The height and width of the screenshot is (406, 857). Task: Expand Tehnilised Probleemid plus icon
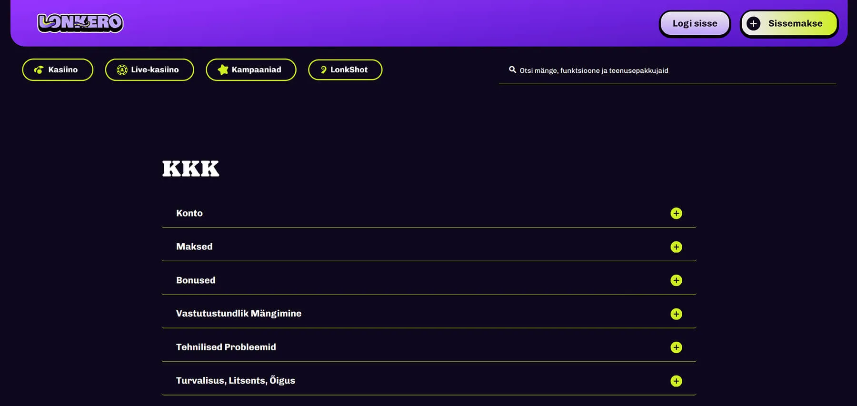tap(676, 347)
